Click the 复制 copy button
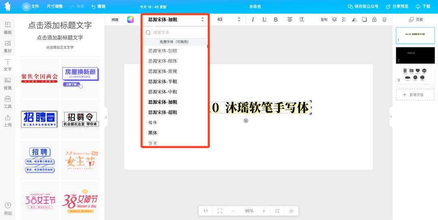 (324, 19)
